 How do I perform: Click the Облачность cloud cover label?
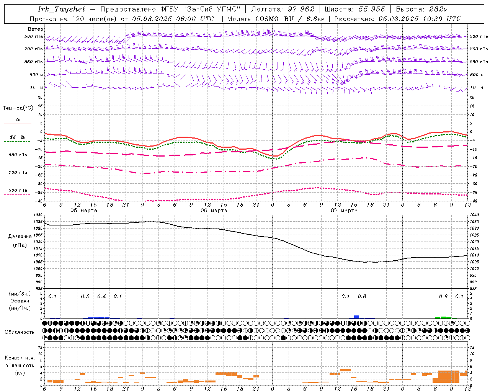pyautogui.click(x=20, y=332)
